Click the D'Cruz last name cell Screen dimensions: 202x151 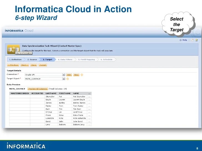pyautogui.click(x=51, y=112)
